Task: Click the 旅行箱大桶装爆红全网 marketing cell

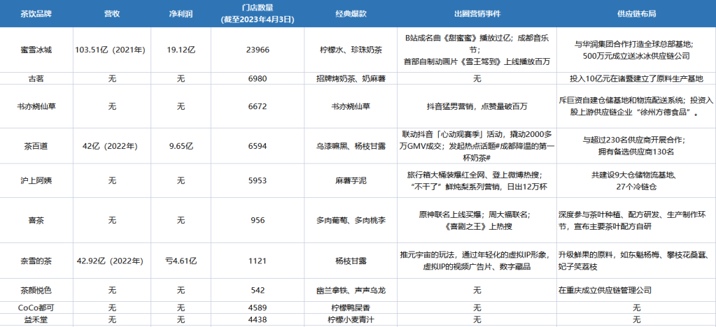Action: [477, 181]
